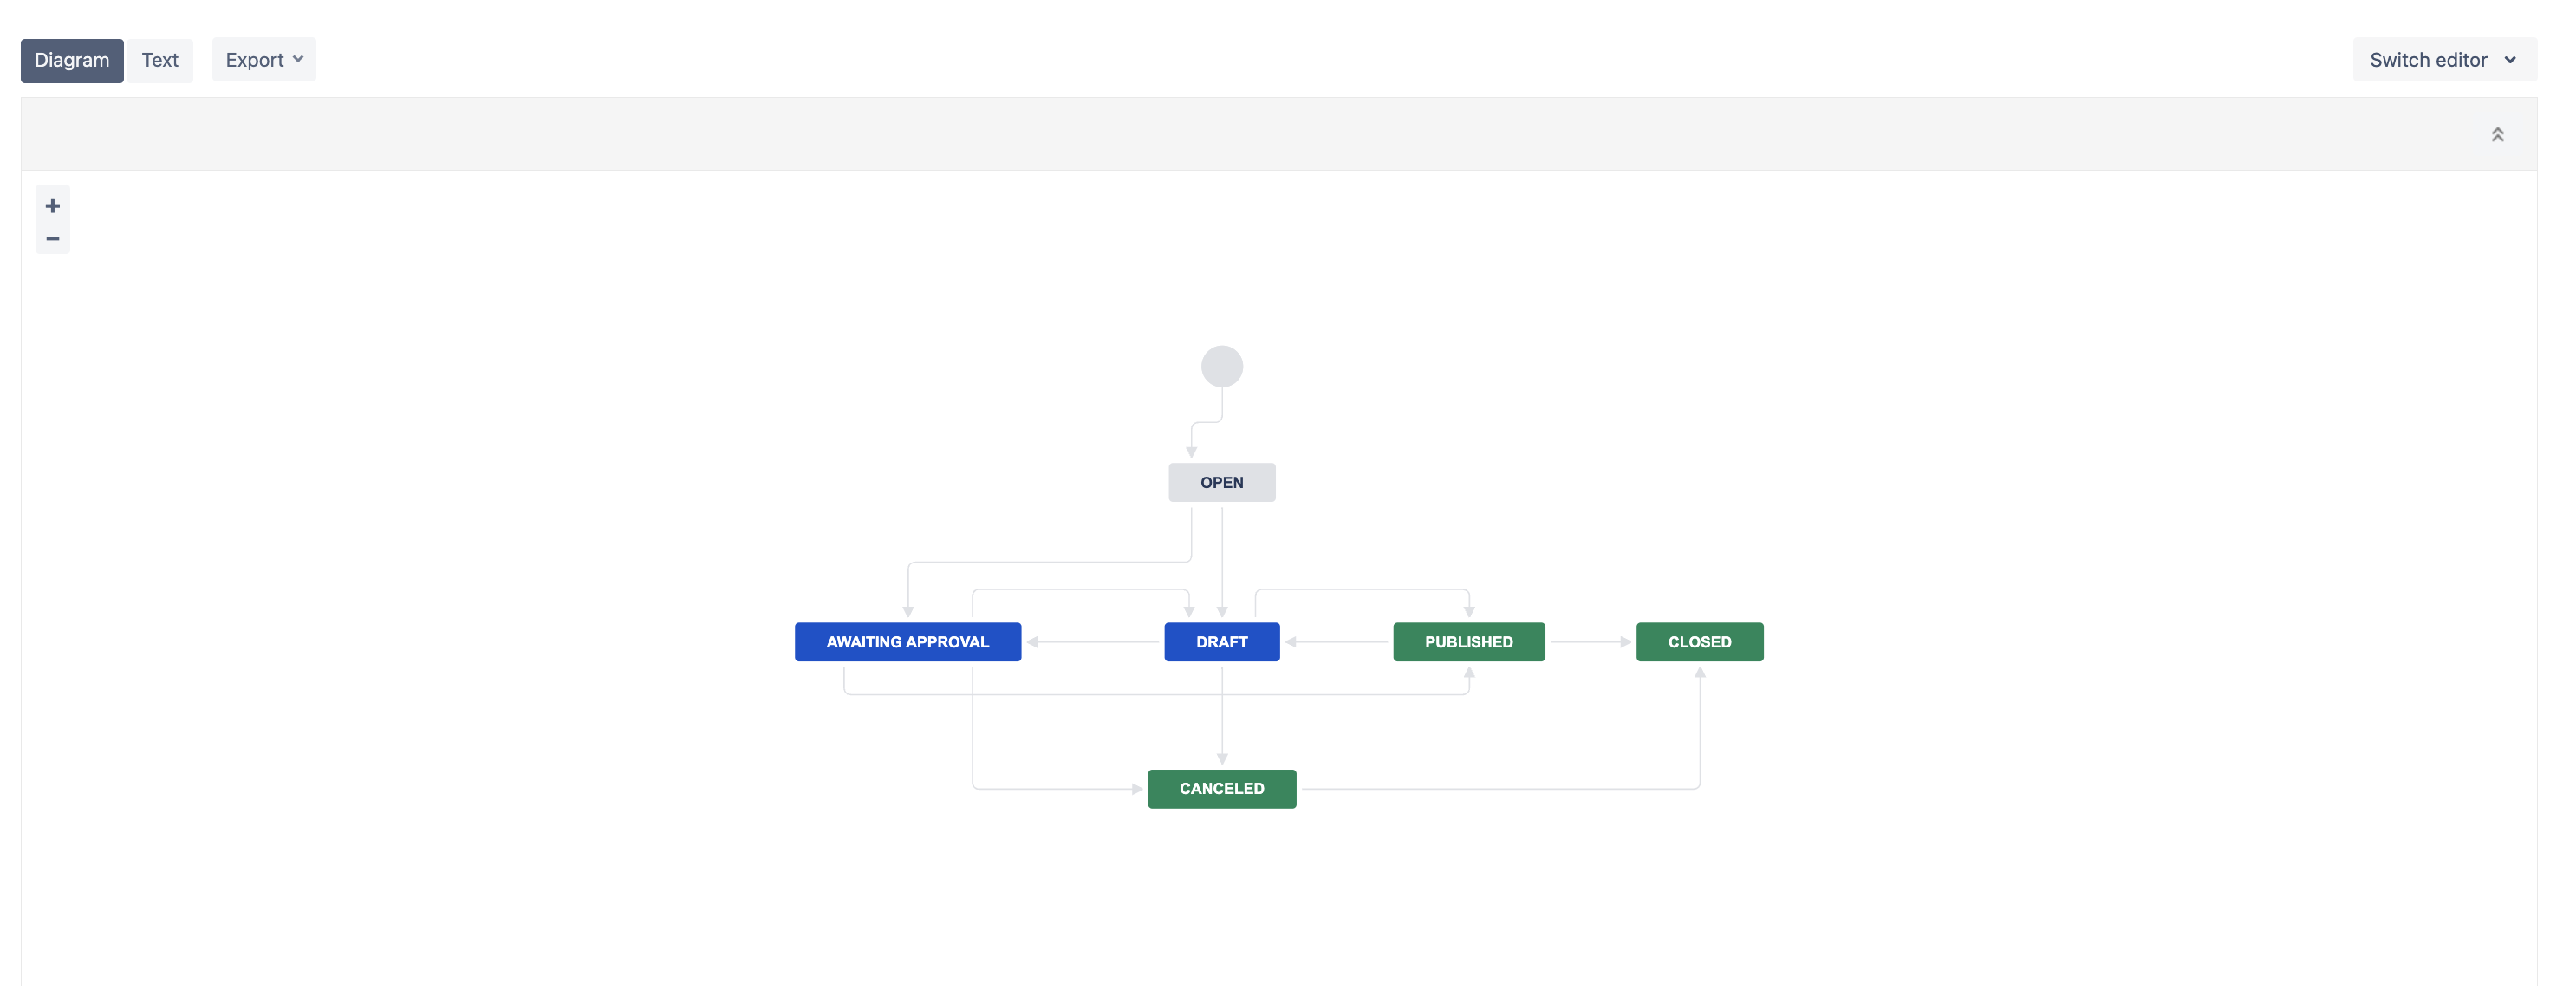Zoom in with the plus icon
Viewport: 2576px width, 1002px height.
tap(52, 206)
